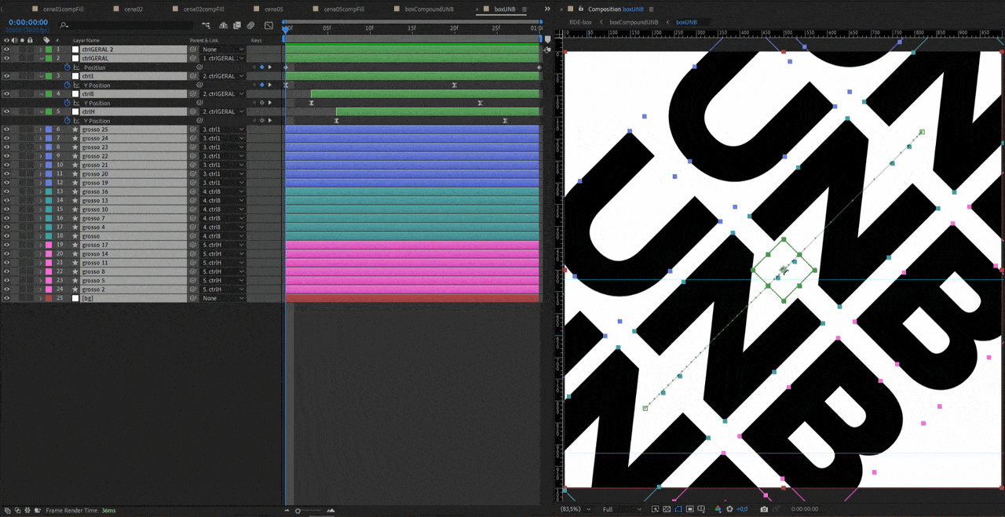Switch to the cena01compFill timeline tab
1005x517 pixels.
63,9
